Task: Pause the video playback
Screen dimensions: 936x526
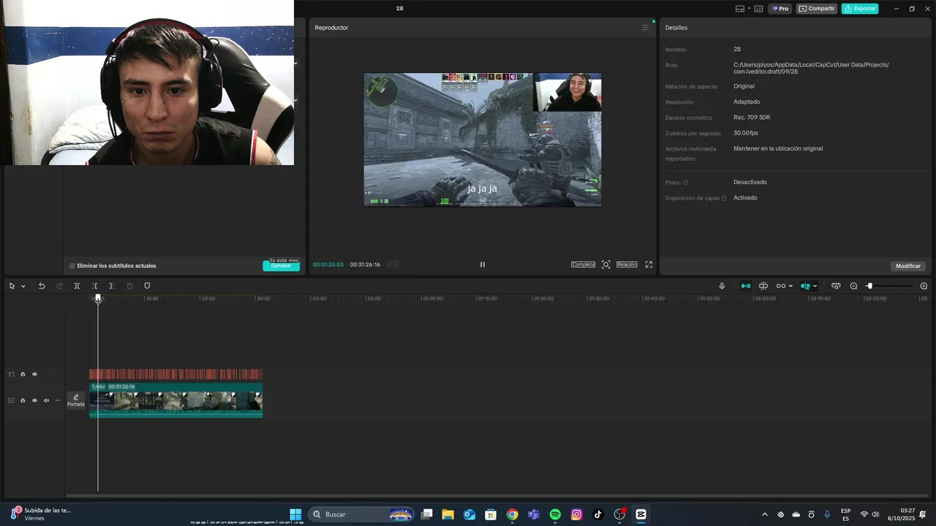Action: pos(483,264)
